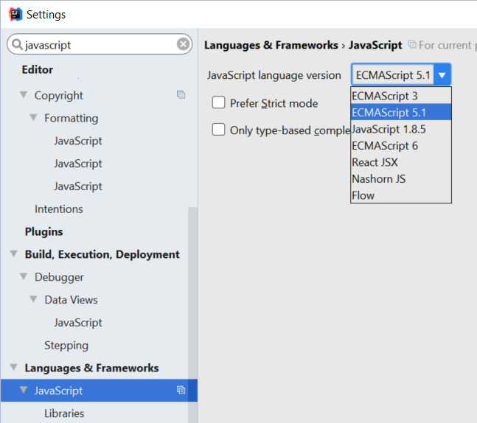Open Libraries under JavaScript
This screenshot has height=423, width=477.
pyautogui.click(x=64, y=413)
